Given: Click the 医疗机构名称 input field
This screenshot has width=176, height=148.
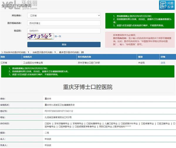Looking at the screenshot, I should (64, 23).
